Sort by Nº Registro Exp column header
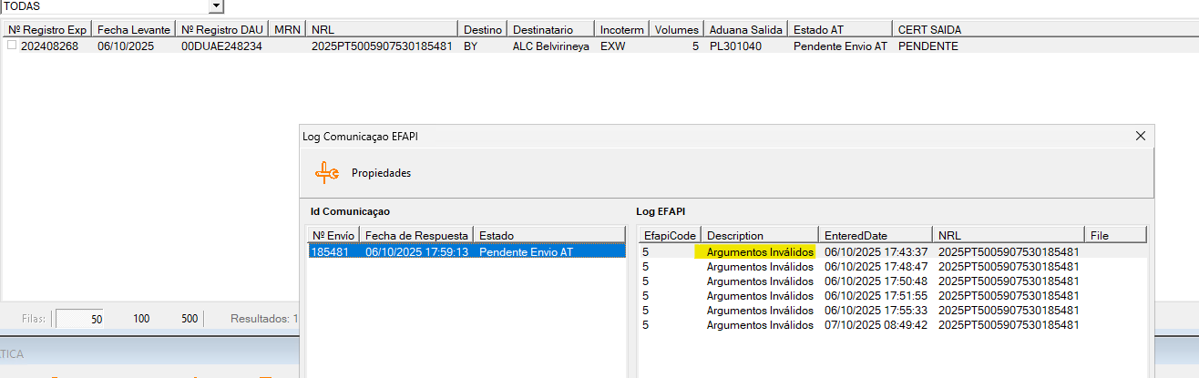Screen dimensions: 1199x378 pos(46,30)
